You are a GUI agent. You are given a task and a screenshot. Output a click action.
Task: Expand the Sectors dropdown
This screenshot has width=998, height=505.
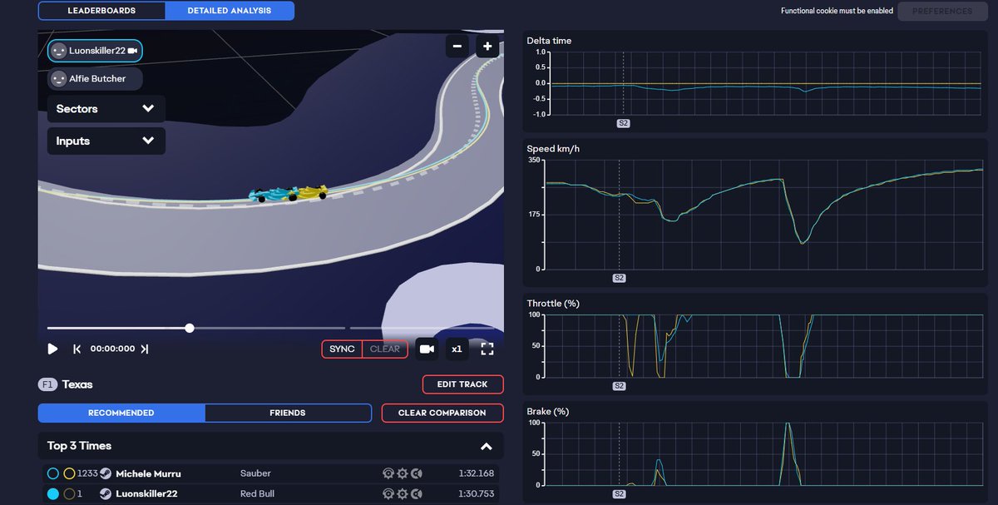pyautogui.click(x=106, y=109)
